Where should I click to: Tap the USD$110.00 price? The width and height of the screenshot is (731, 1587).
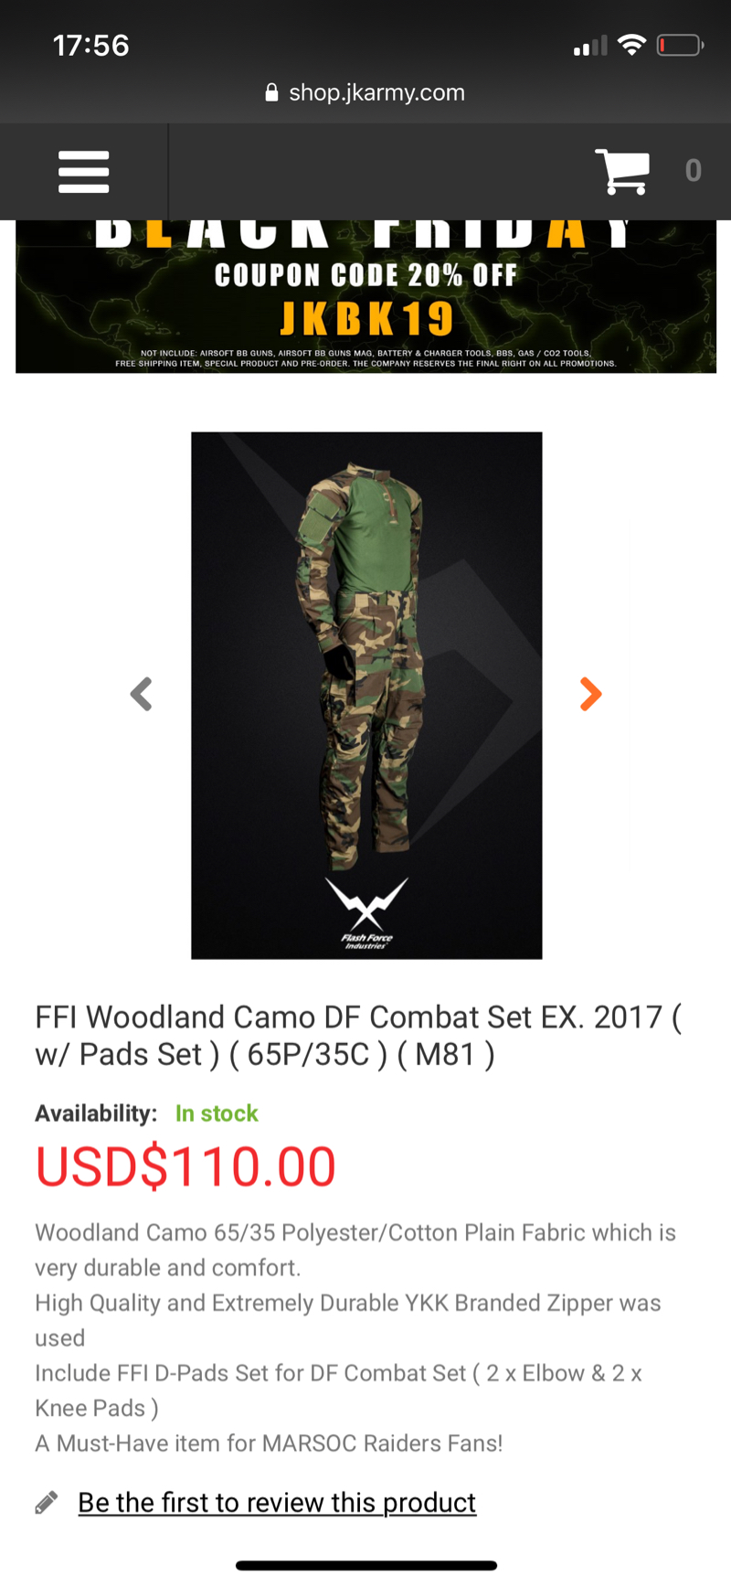click(x=185, y=1167)
